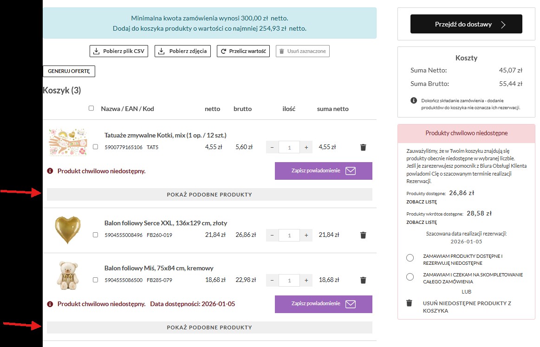The width and height of the screenshot is (540, 347).
Task: Click info icon in Koszty panel
Action: [413, 100]
